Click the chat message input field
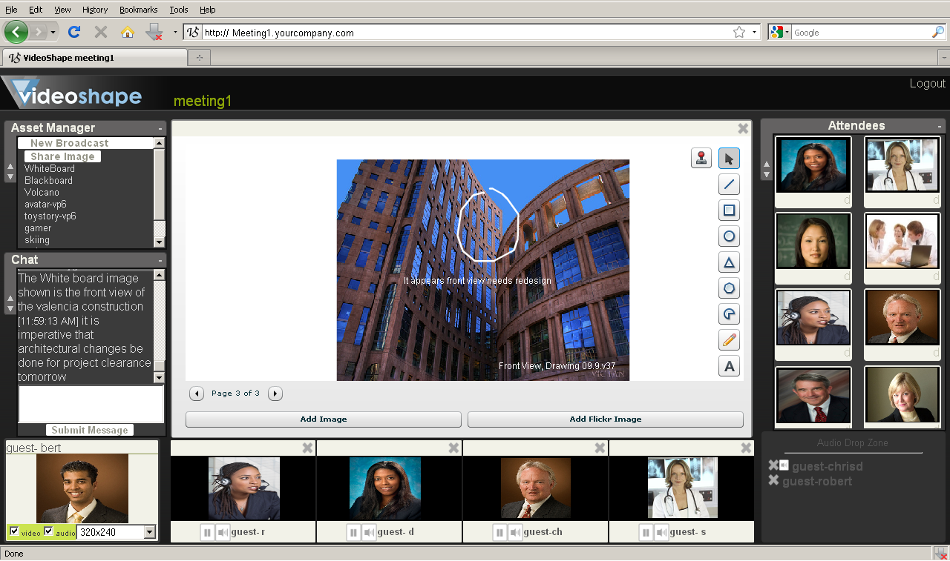The image size is (950, 561). click(x=91, y=404)
